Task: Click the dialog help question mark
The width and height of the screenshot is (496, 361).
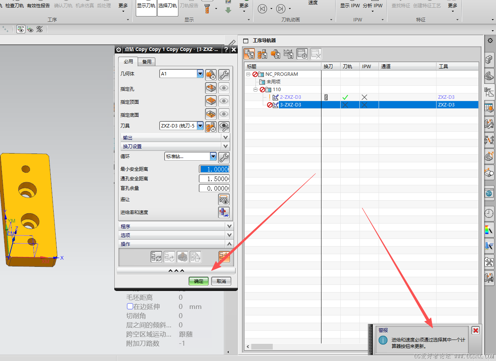Action: (x=226, y=49)
